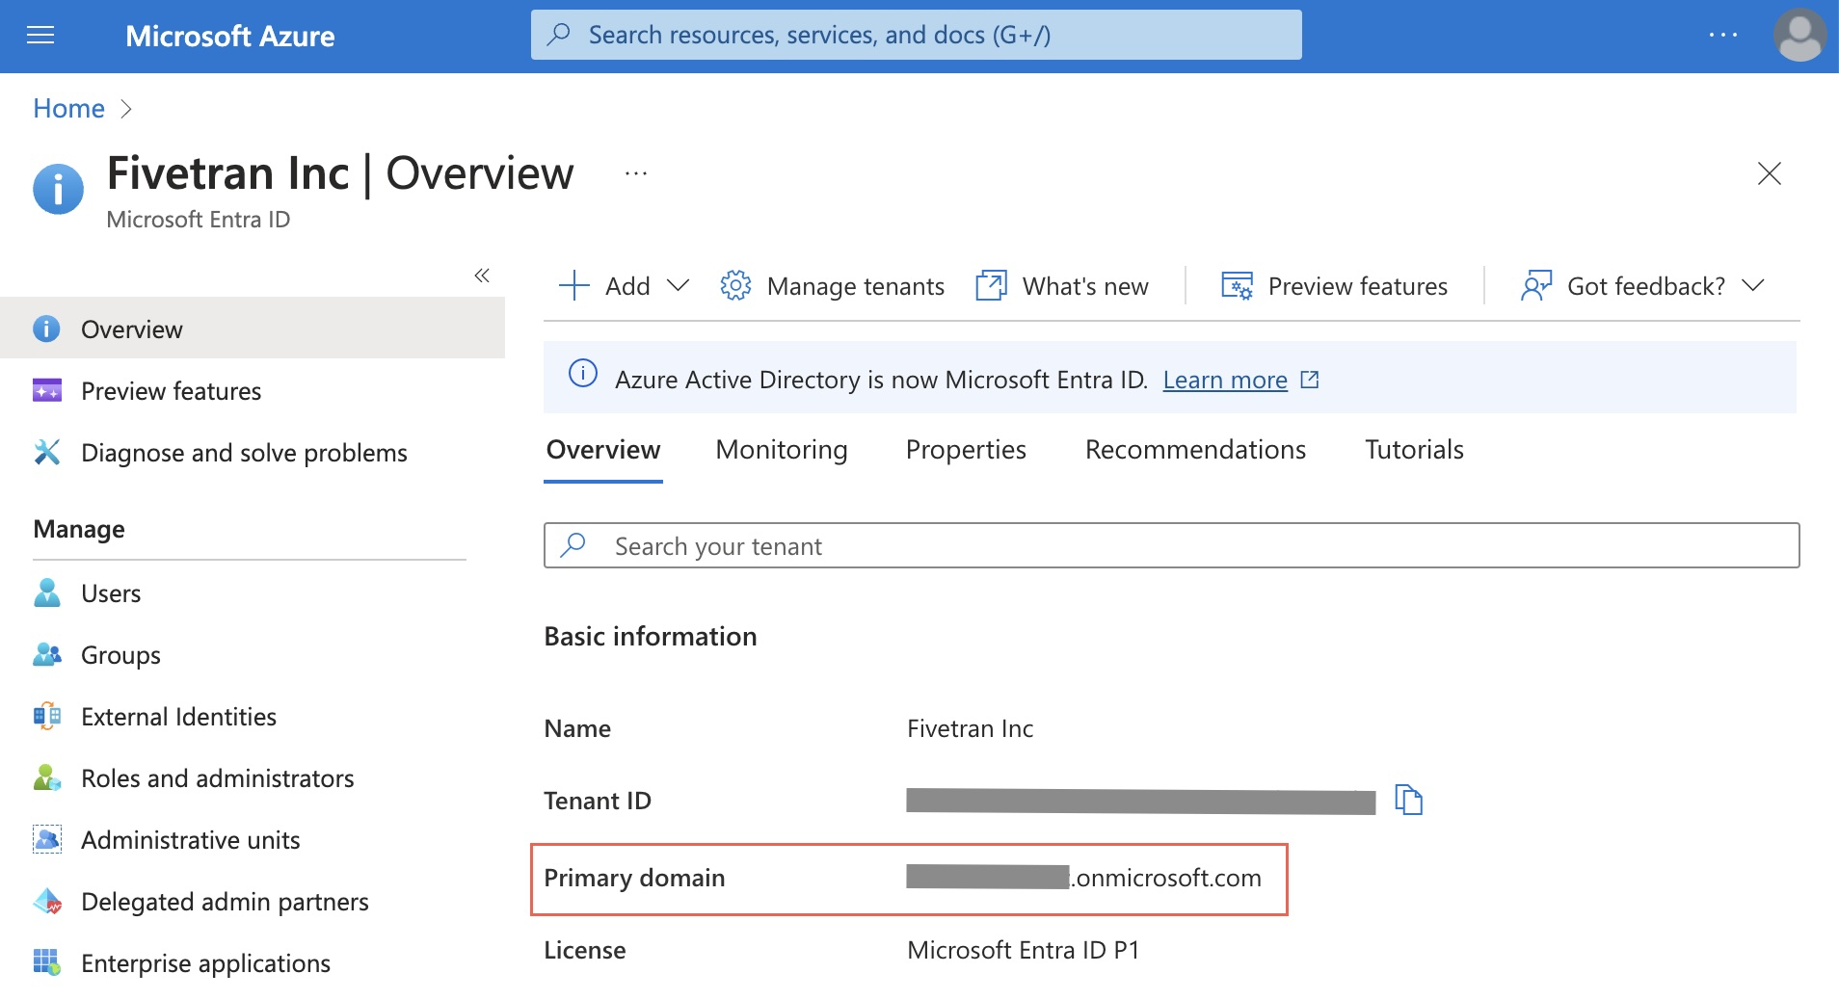
Task: Switch to the Monitoring tab
Action: click(x=782, y=450)
